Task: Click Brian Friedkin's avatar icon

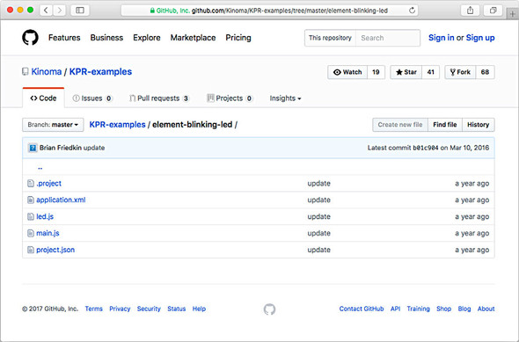Action: 33,148
